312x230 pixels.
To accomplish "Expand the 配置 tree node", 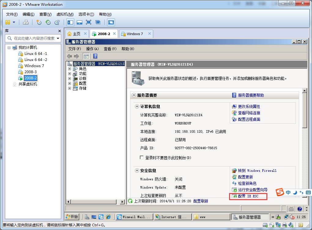I will 69,83.
